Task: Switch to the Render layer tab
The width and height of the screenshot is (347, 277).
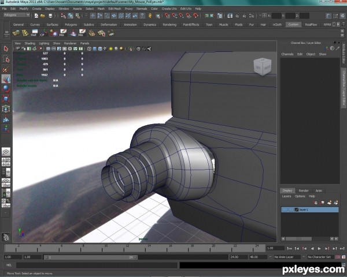Action: pos(304,190)
